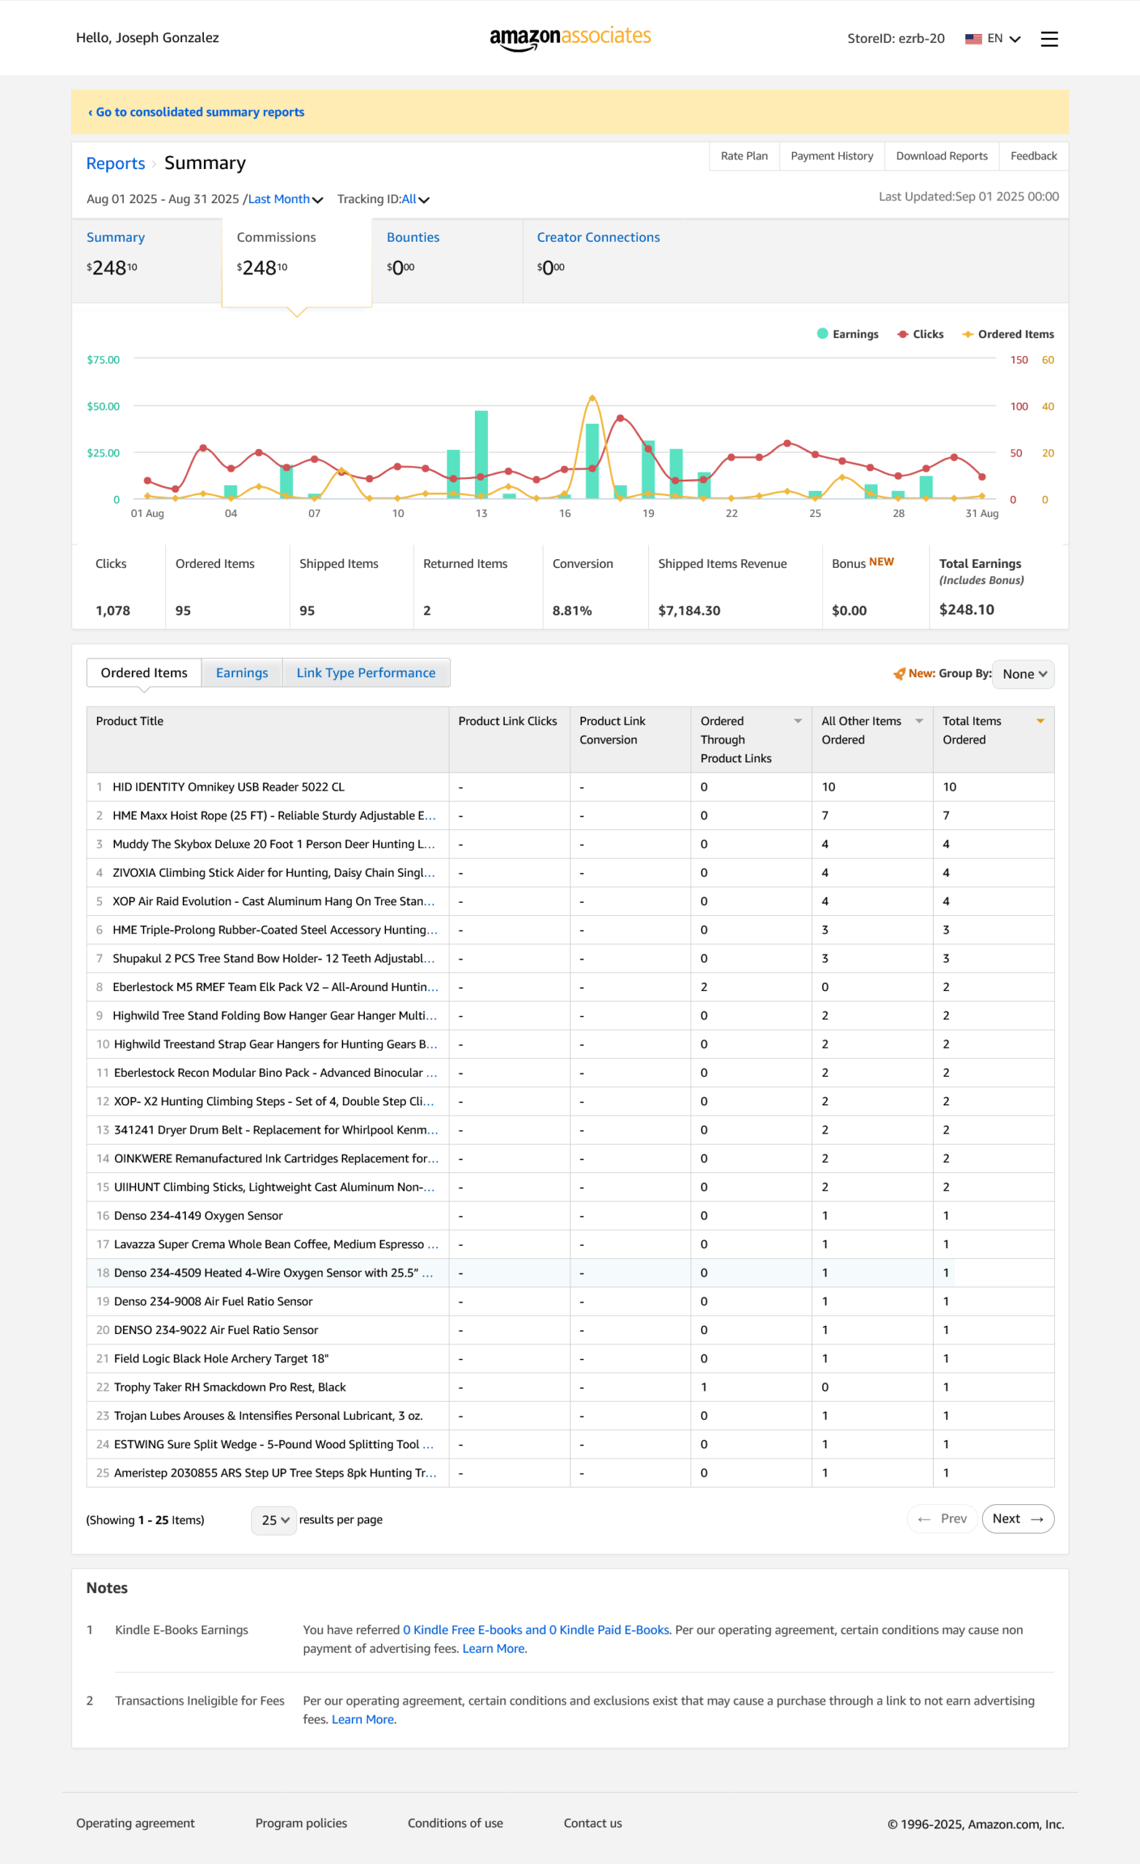Open the Link Type Performance tab
1140x1864 pixels.
pyautogui.click(x=366, y=673)
